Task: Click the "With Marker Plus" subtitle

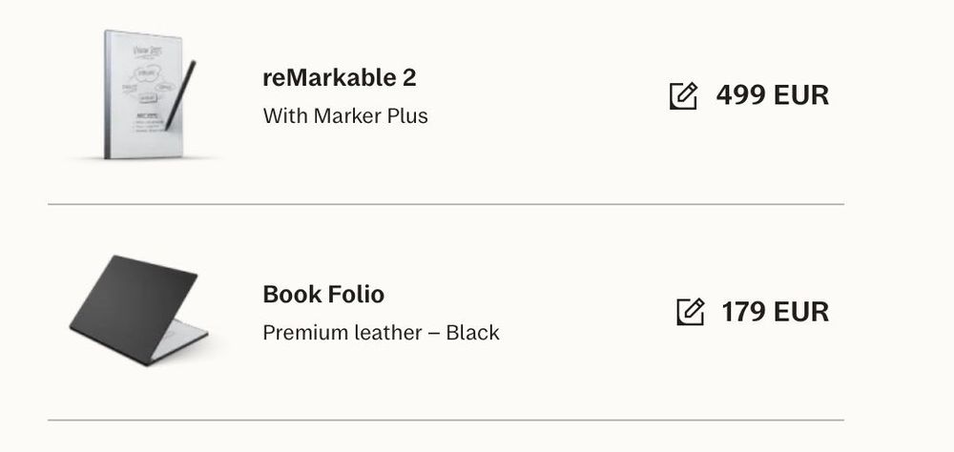Action: point(345,116)
